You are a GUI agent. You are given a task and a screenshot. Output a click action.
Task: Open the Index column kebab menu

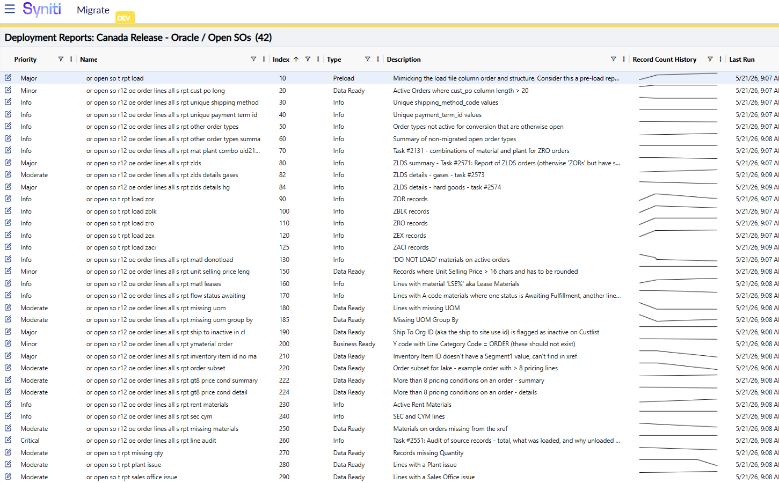(x=318, y=59)
